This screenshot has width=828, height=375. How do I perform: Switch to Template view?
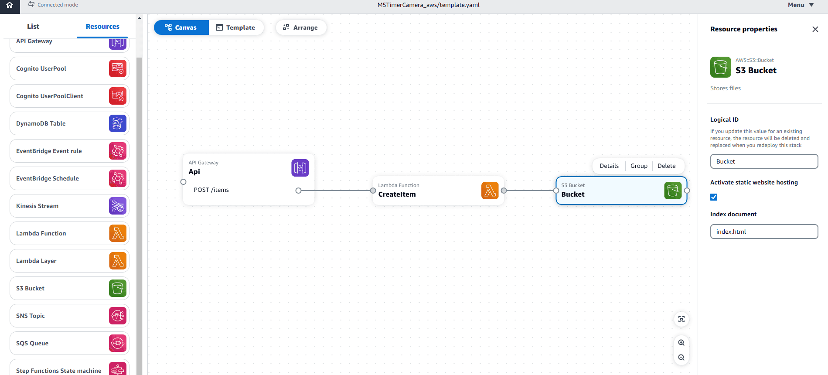[236, 27]
